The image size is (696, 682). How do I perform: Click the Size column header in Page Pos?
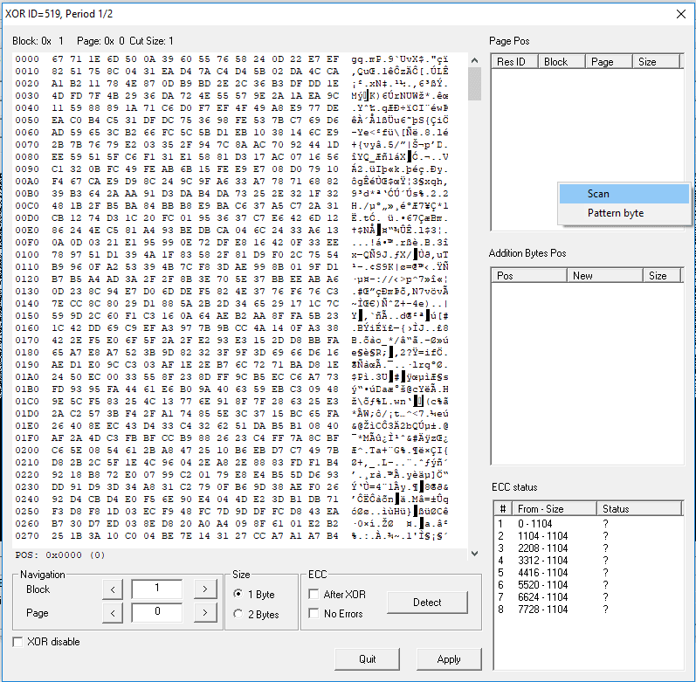pos(656,62)
